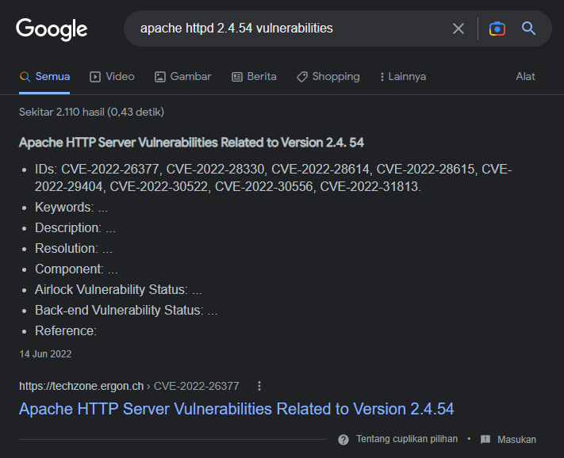Screen dimensions: 564x458
Task: Click the Video tab play icon
Action: tap(95, 77)
